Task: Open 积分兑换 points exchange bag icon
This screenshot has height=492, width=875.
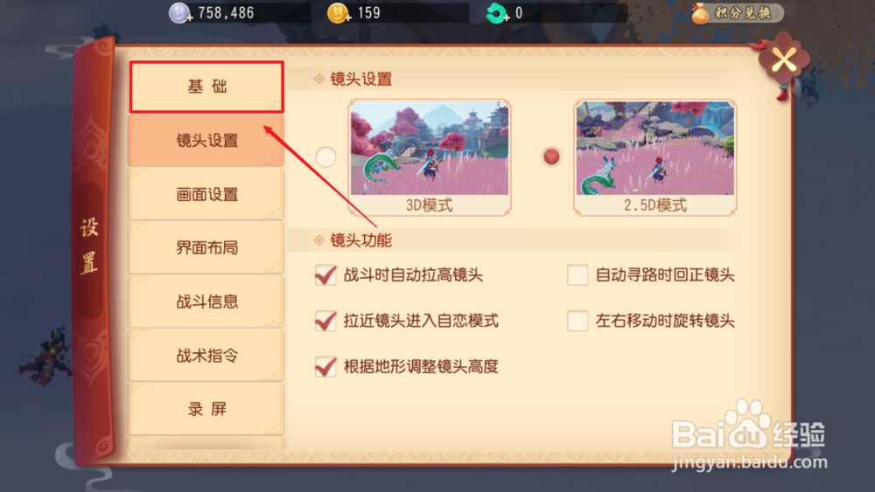Action: pos(700,13)
